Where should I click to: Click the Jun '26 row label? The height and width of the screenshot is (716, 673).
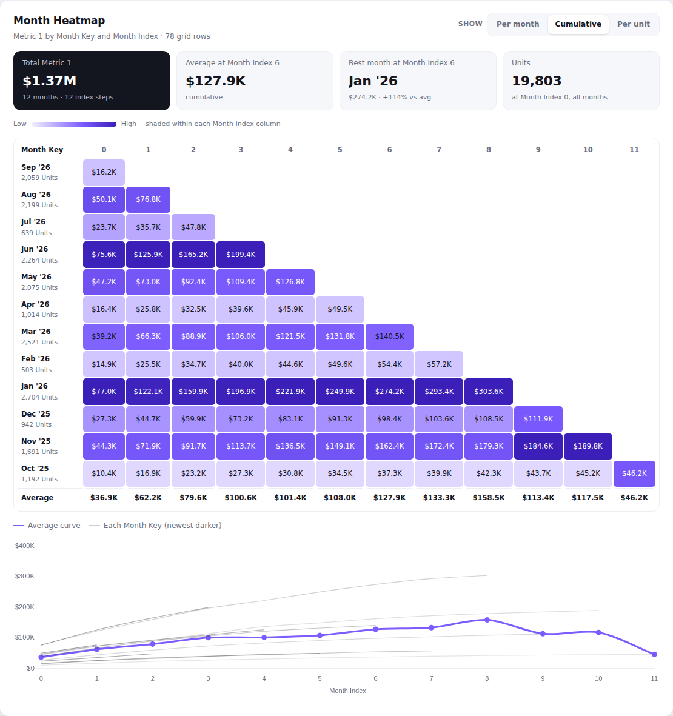coord(35,249)
